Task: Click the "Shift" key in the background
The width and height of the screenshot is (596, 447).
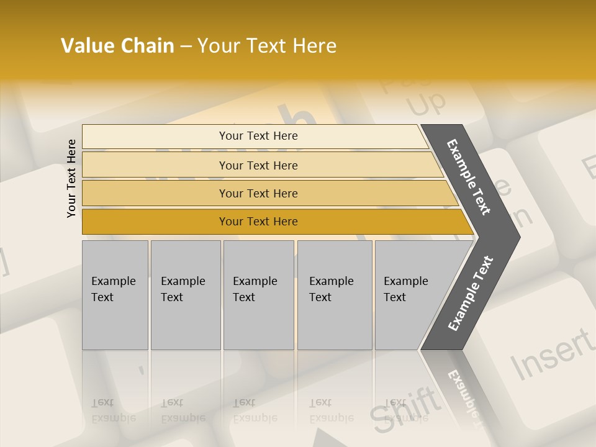Action: (402, 413)
